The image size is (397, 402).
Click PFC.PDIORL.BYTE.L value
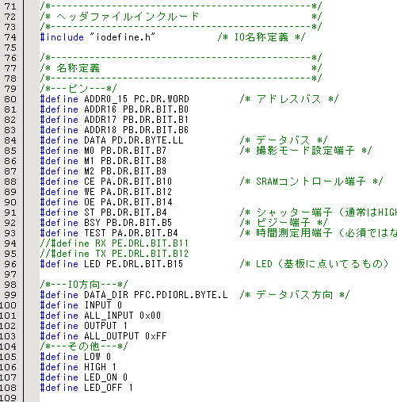pyautogui.click(x=181, y=295)
